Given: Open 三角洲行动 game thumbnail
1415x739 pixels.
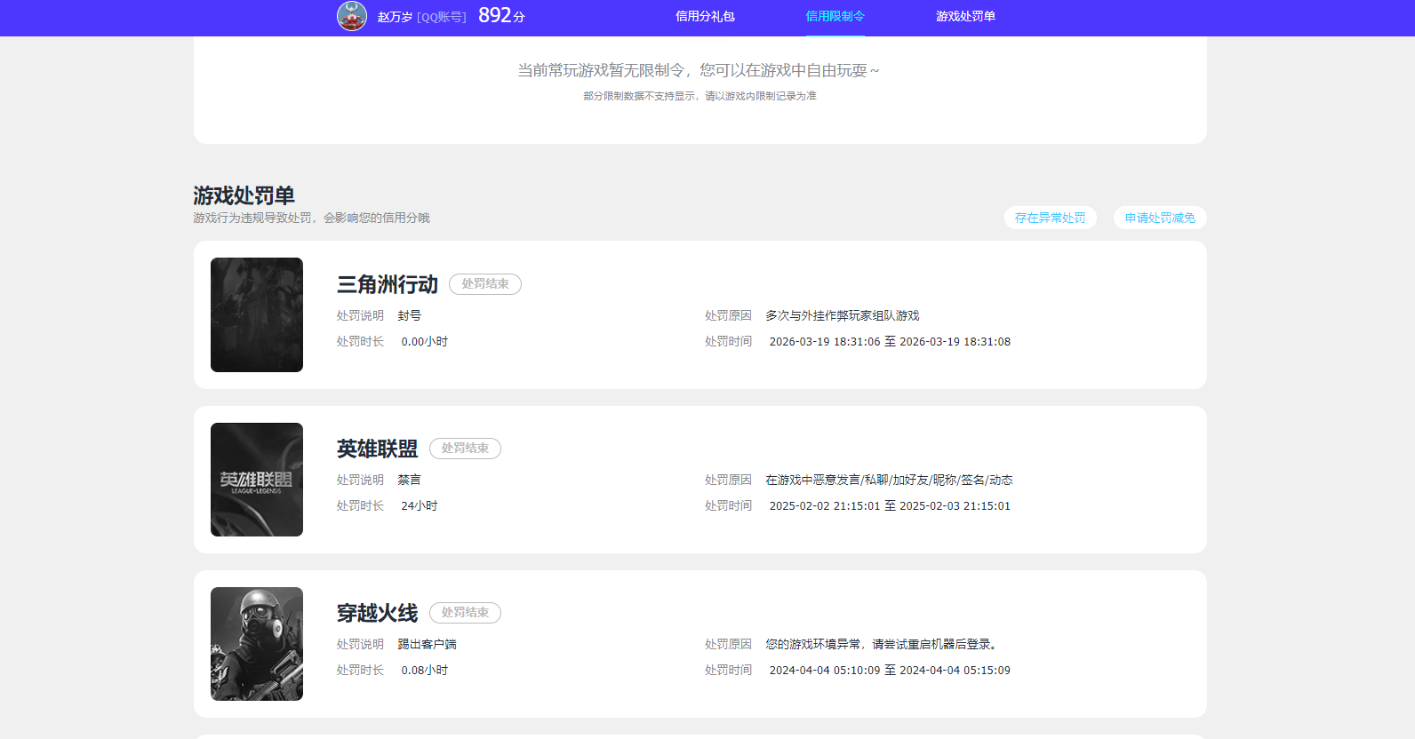Looking at the screenshot, I should [257, 314].
